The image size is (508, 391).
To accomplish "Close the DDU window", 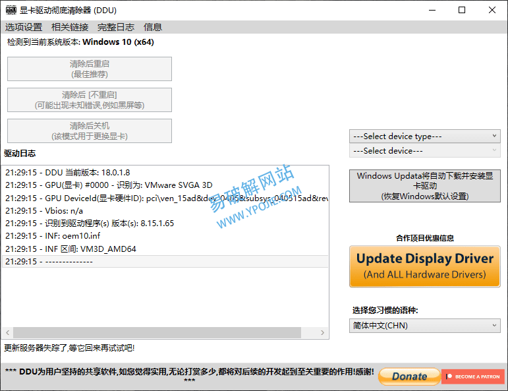I will [492, 10].
